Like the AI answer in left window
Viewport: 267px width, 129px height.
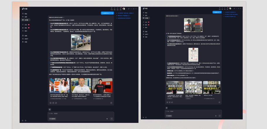(x=51, y=103)
